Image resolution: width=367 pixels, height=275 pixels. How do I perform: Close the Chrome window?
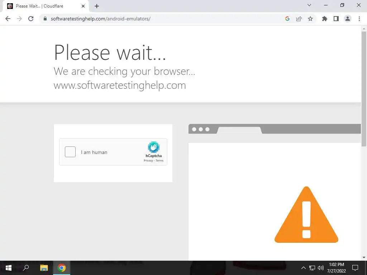click(x=358, y=5)
